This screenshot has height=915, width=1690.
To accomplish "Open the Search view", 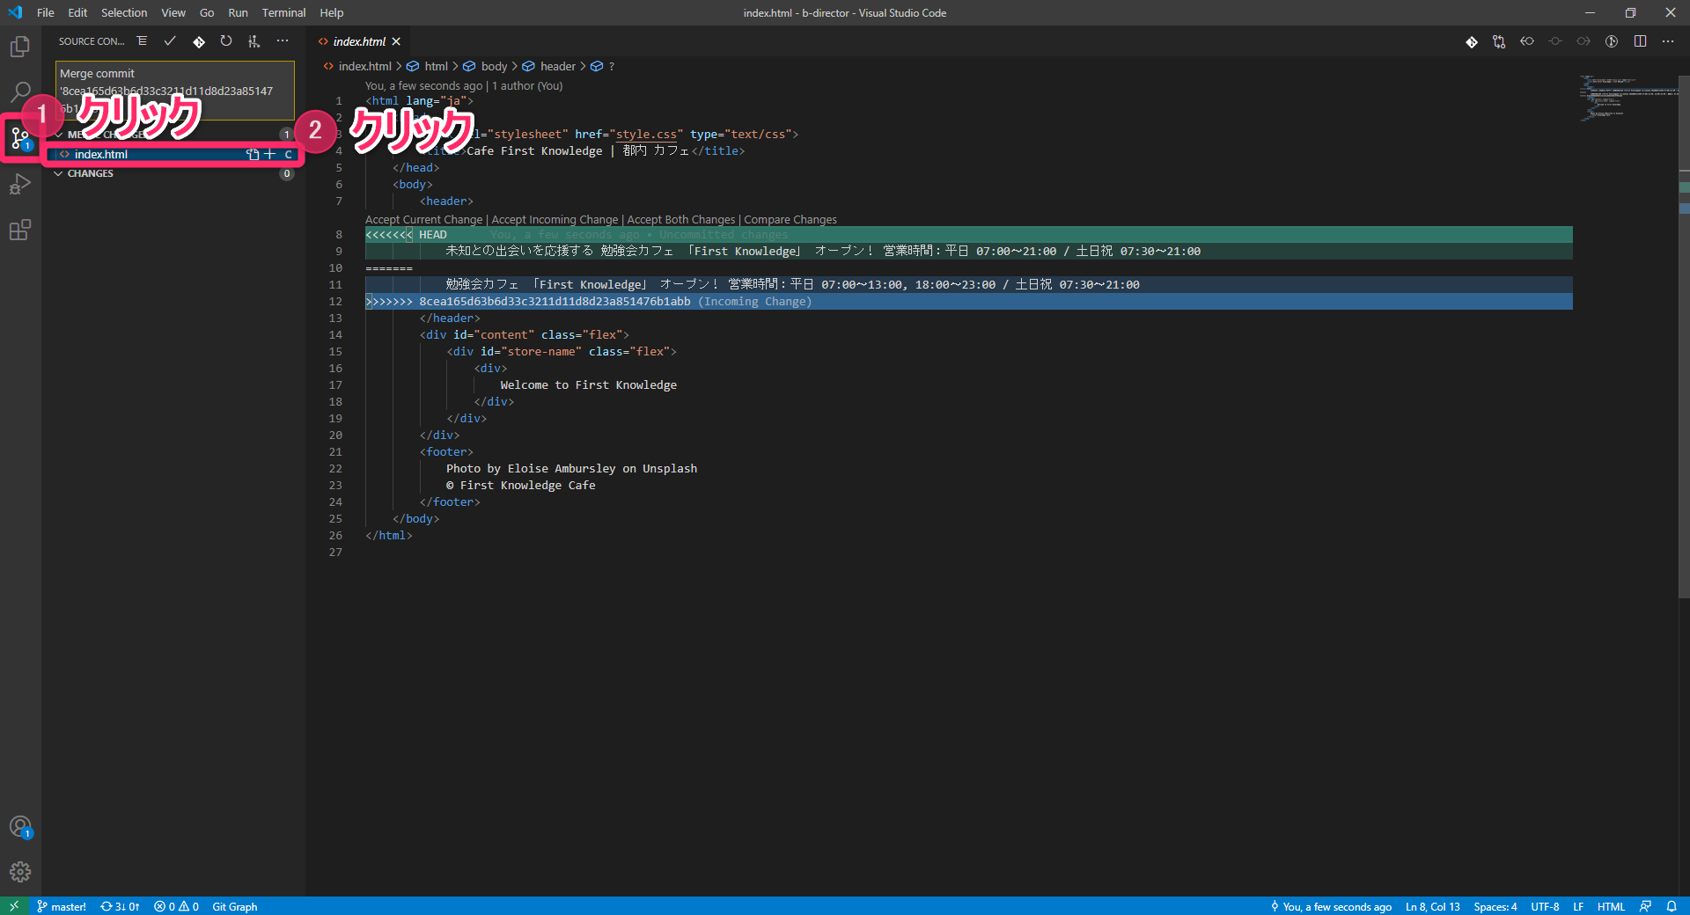I will 20,91.
